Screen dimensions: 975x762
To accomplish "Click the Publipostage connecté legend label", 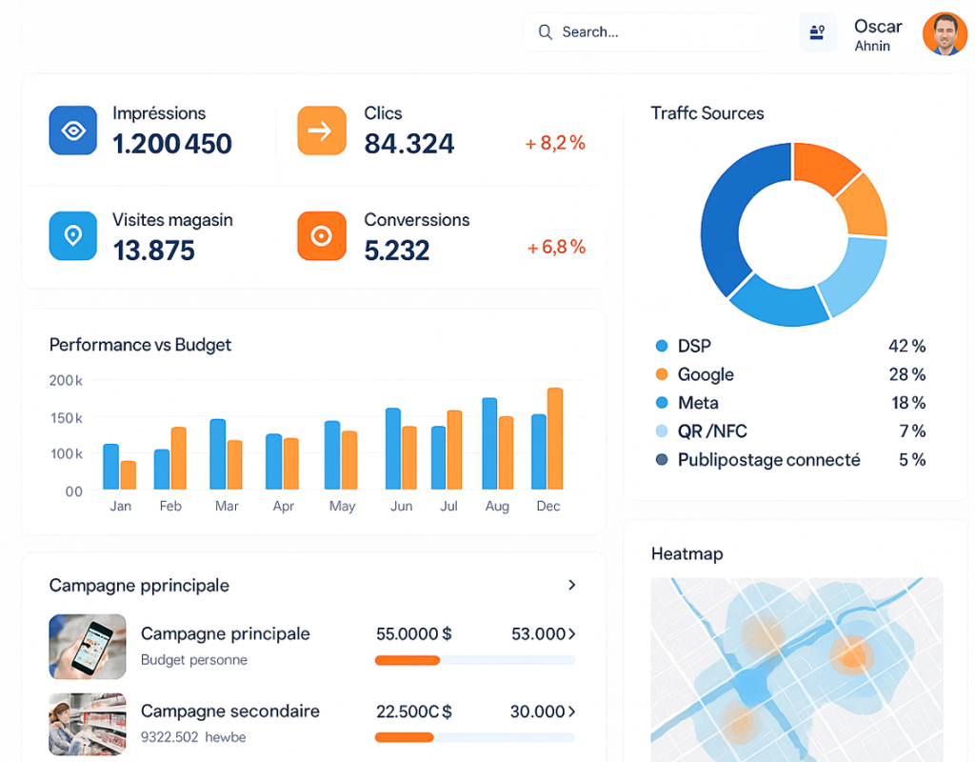I will [x=768, y=460].
